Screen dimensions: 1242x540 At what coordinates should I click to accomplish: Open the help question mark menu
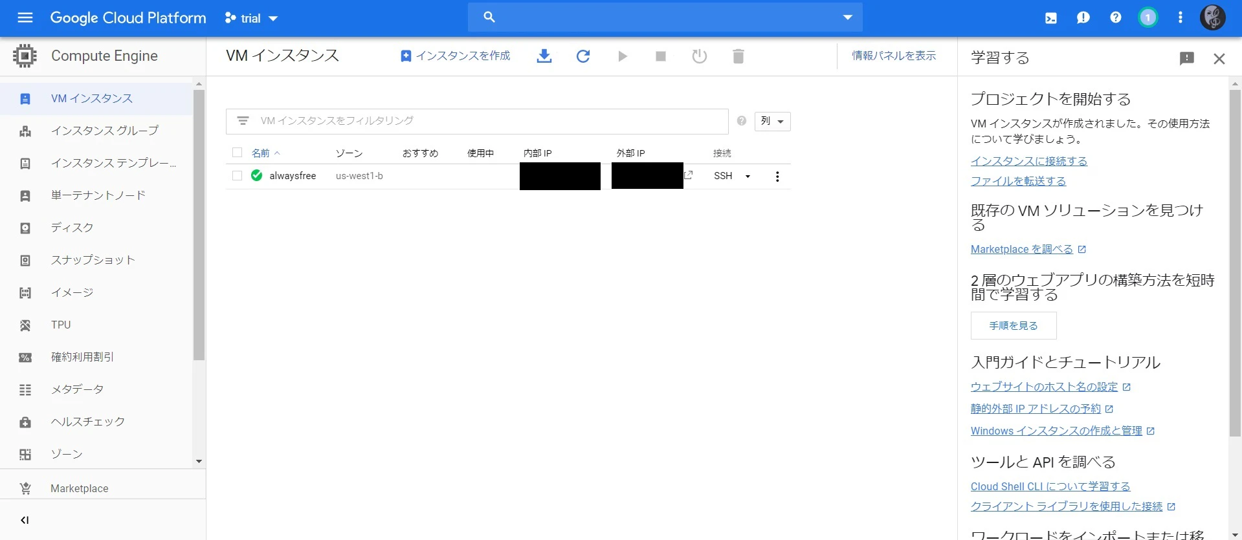click(1116, 17)
